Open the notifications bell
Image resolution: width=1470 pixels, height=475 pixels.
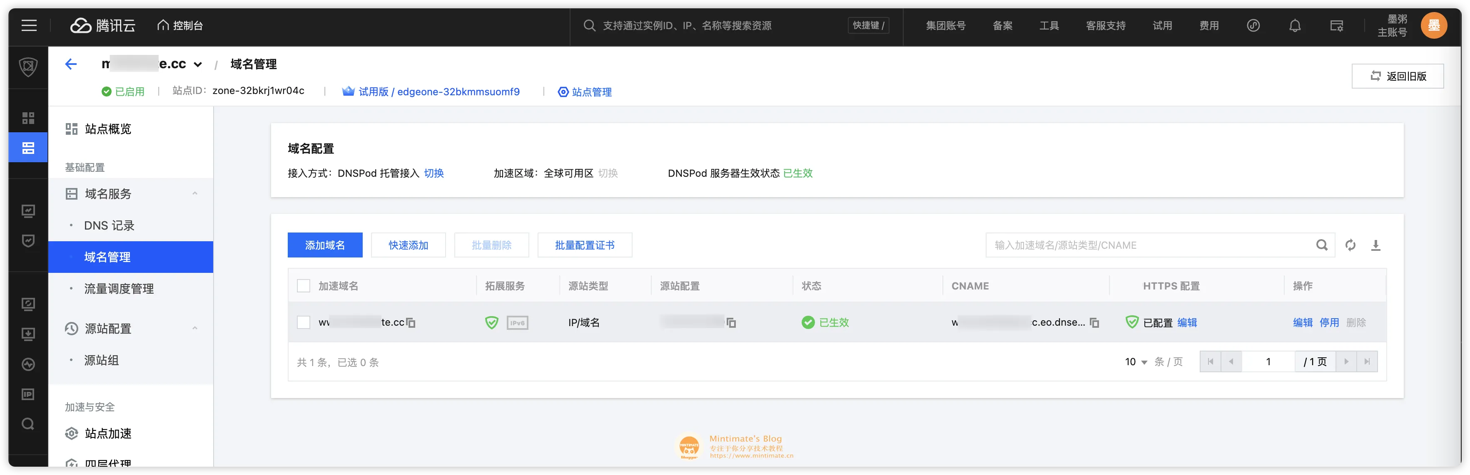1295,25
